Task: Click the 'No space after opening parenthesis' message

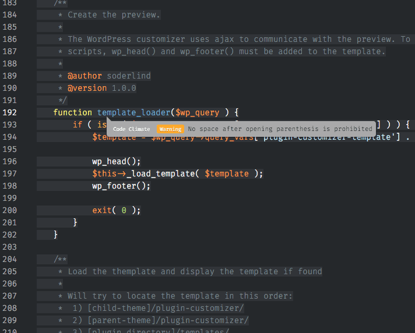Action: pos(280,129)
